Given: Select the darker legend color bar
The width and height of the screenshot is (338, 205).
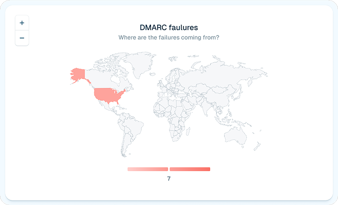Looking at the screenshot, I should coord(190,169).
